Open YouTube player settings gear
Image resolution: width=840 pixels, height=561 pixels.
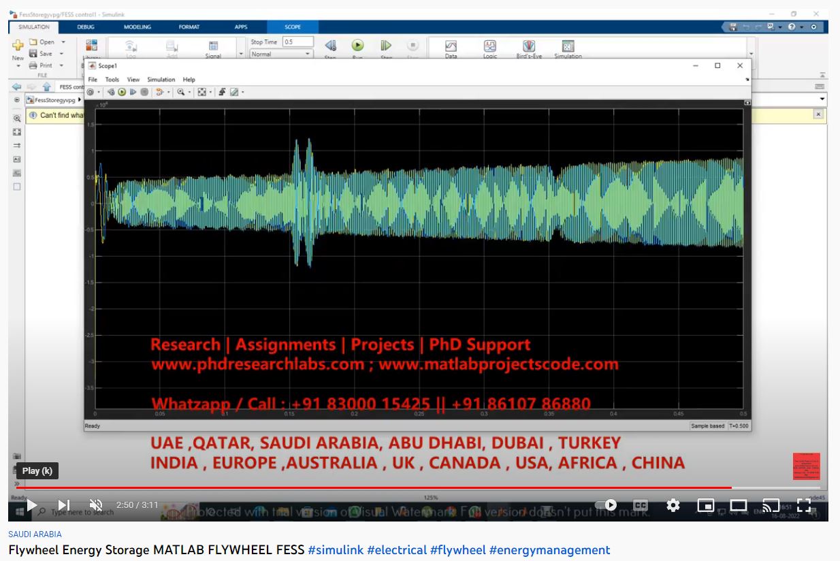[x=673, y=505]
